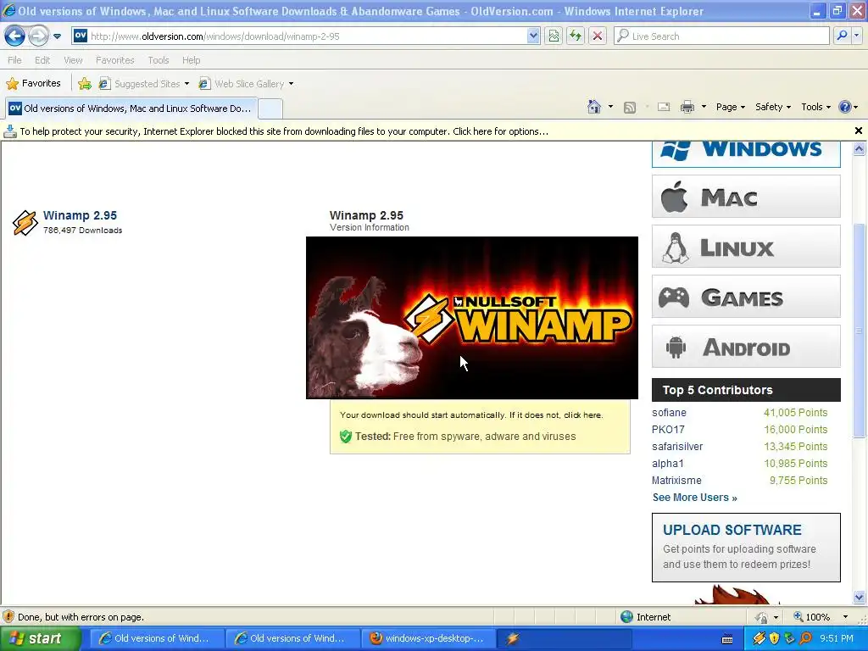
Task: Open search provider dropdown arrow
Action: (856, 36)
